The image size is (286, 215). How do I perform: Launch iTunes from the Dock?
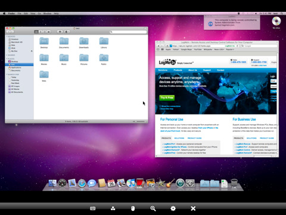click(131, 183)
